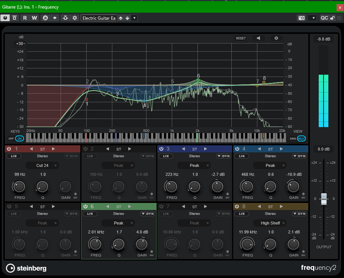Click the camera snapshot icon in toolbar

click(x=302, y=18)
